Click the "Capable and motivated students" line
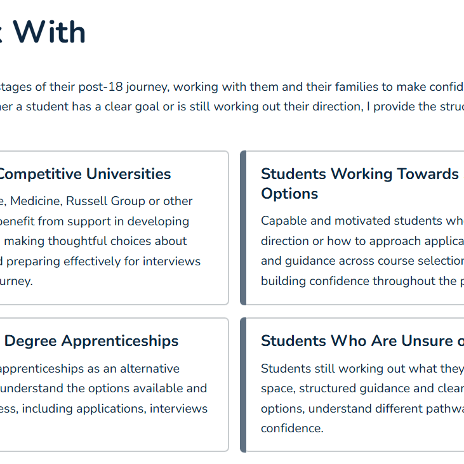The height and width of the screenshot is (464, 464). pyautogui.click(x=362, y=221)
